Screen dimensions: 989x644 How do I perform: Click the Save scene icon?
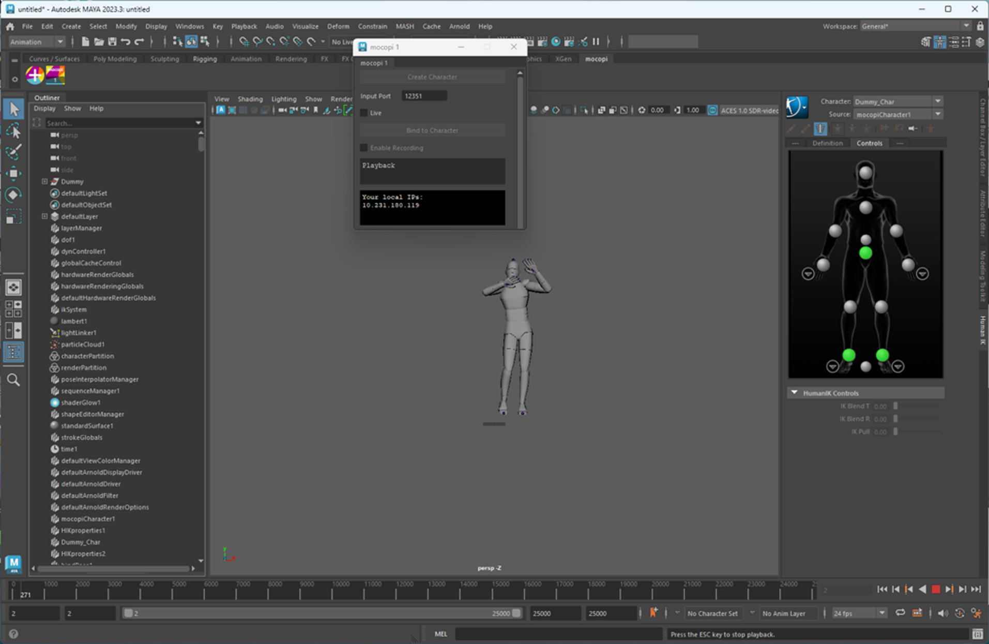tap(112, 41)
